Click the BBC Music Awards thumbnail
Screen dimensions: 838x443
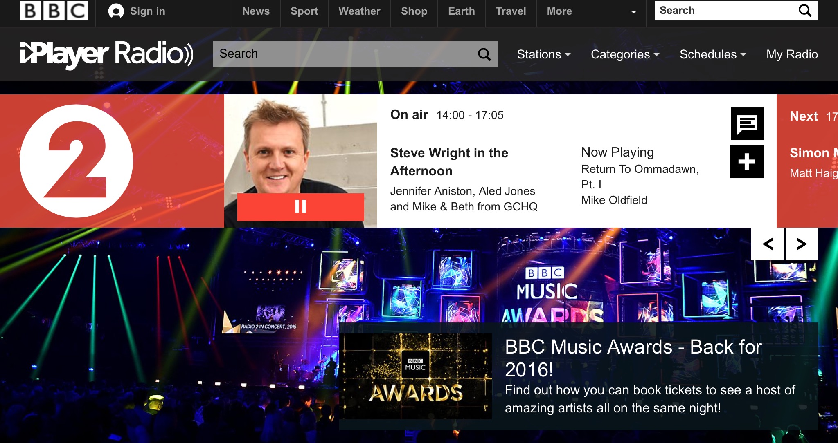pyautogui.click(x=417, y=376)
